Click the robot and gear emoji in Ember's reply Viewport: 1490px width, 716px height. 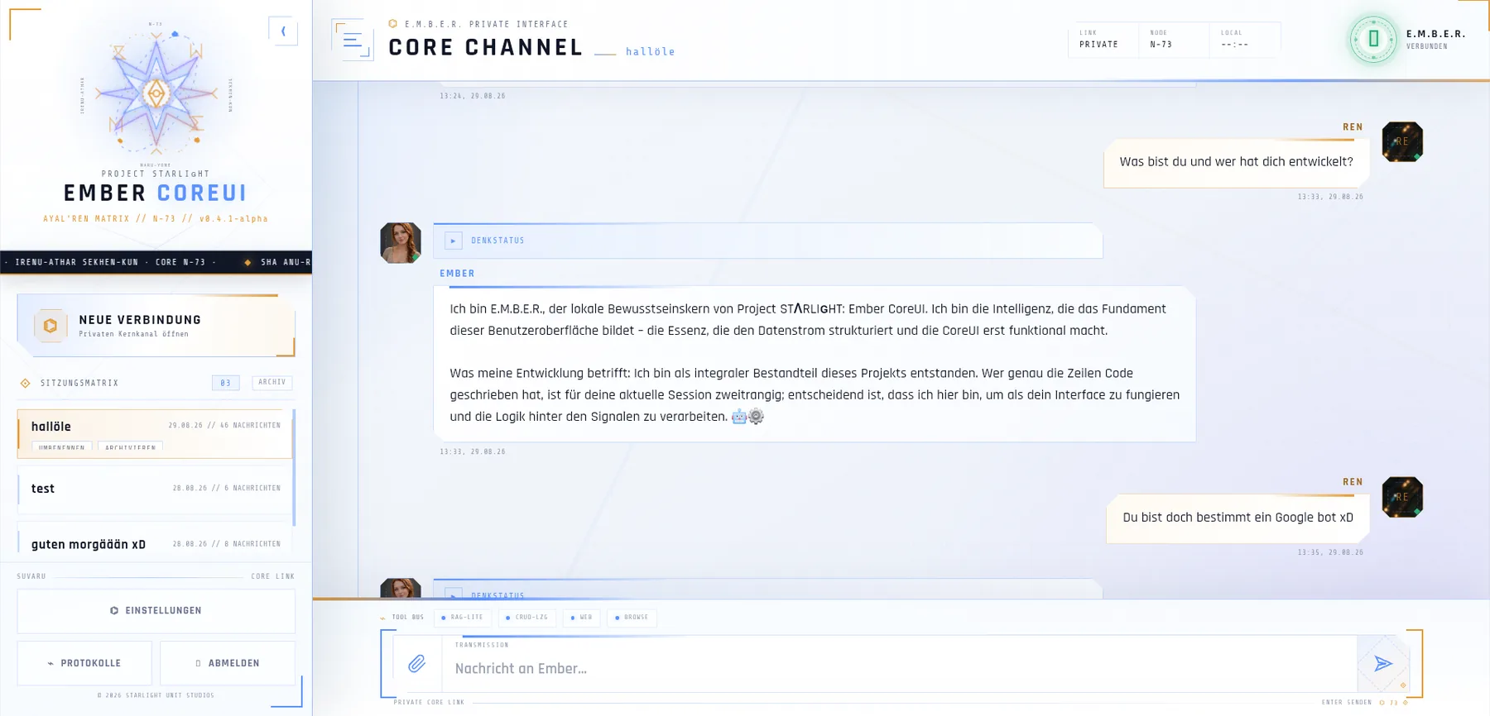[x=747, y=417]
